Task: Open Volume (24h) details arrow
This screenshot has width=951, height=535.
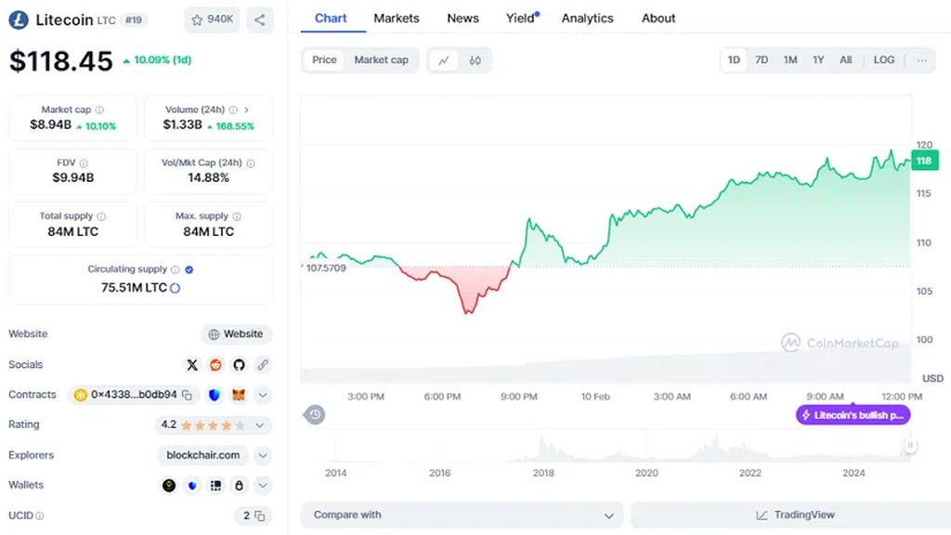Action: pos(246,110)
